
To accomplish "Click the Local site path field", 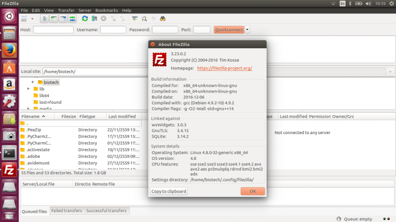I will coord(95,71).
